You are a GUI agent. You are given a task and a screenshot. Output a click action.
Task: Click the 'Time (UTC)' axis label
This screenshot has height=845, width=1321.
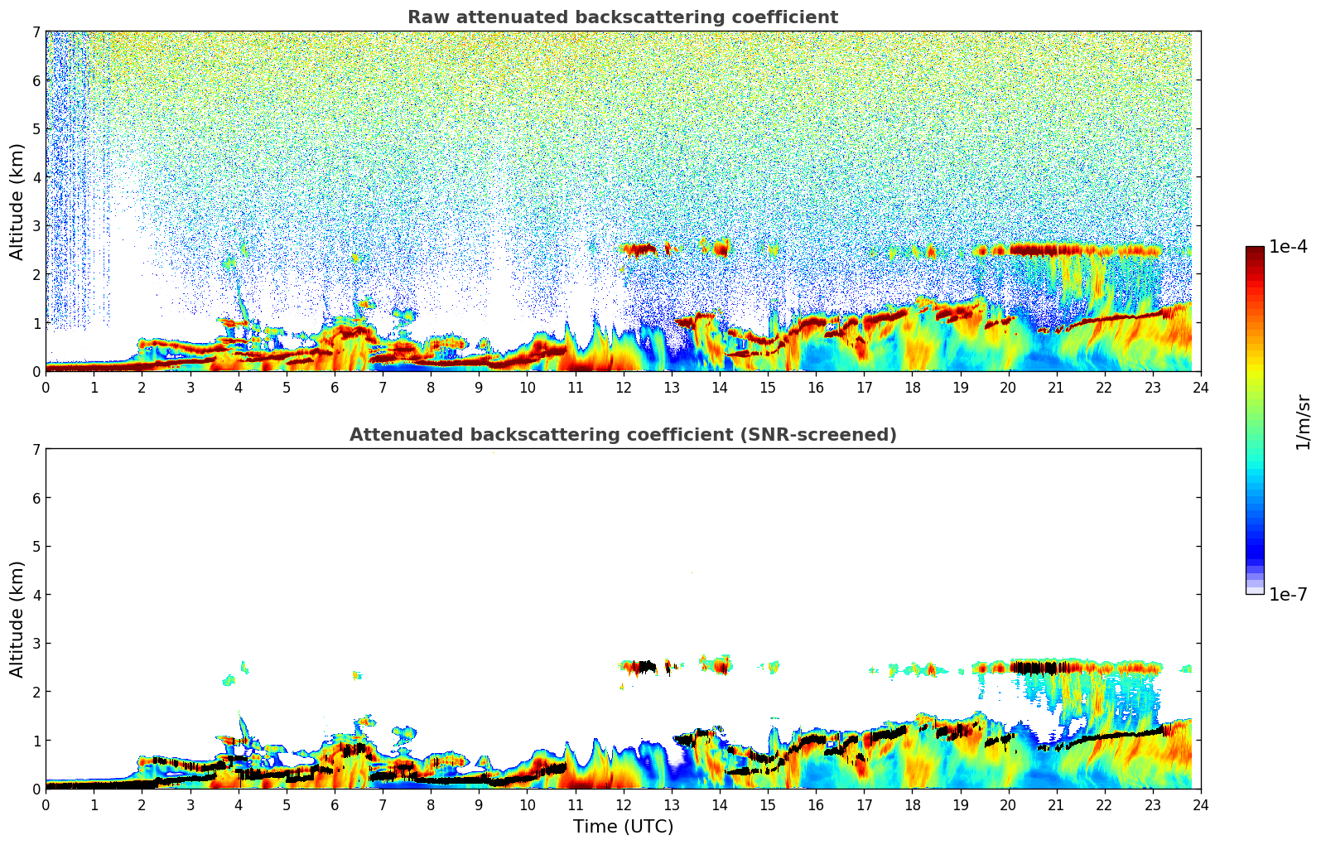[623, 827]
